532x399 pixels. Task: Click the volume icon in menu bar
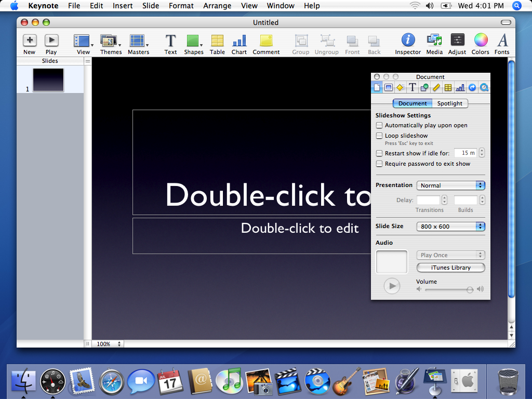pos(430,6)
